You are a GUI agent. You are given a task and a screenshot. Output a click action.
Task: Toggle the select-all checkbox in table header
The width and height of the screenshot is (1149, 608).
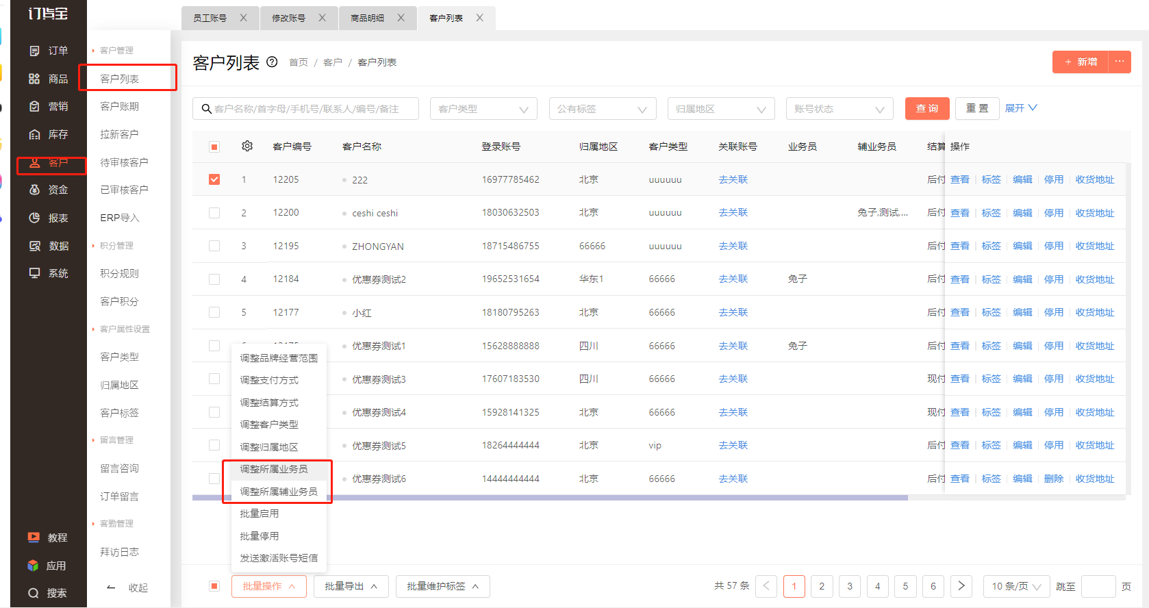pos(214,147)
